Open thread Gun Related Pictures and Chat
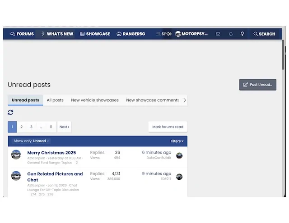 tap(55, 177)
